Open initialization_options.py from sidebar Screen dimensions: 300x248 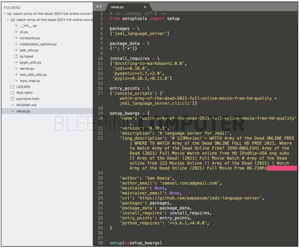pos(38,44)
